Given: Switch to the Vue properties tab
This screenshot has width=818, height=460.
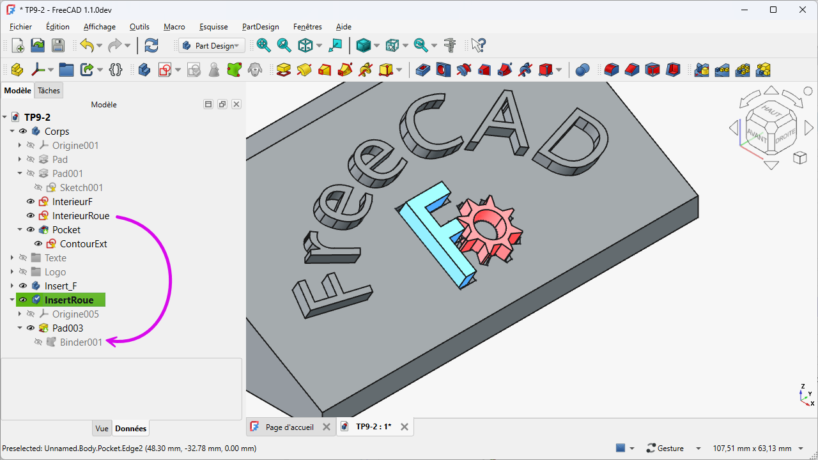Looking at the screenshot, I should tap(102, 429).
